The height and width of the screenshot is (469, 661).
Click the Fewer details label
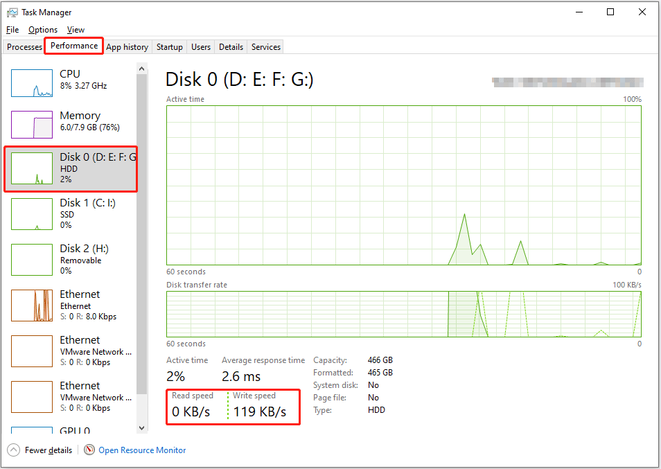pos(49,450)
